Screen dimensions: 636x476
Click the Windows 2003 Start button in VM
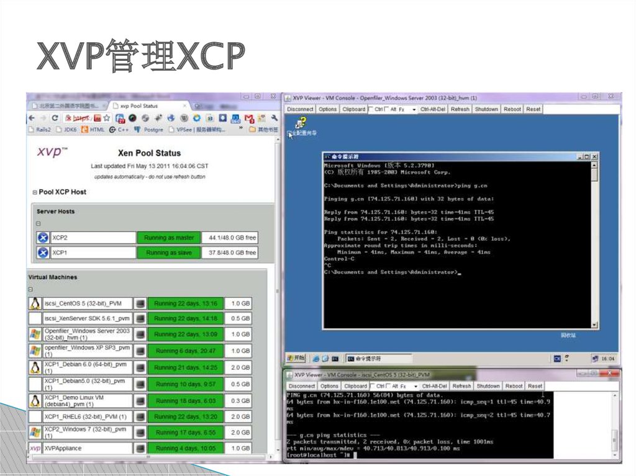pyautogui.click(x=296, y=358)
